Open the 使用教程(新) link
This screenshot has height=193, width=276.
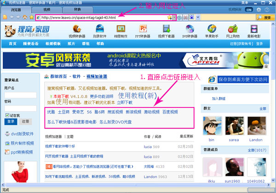click(138, 96)
